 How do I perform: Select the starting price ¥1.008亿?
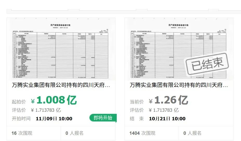coord(54,100)
